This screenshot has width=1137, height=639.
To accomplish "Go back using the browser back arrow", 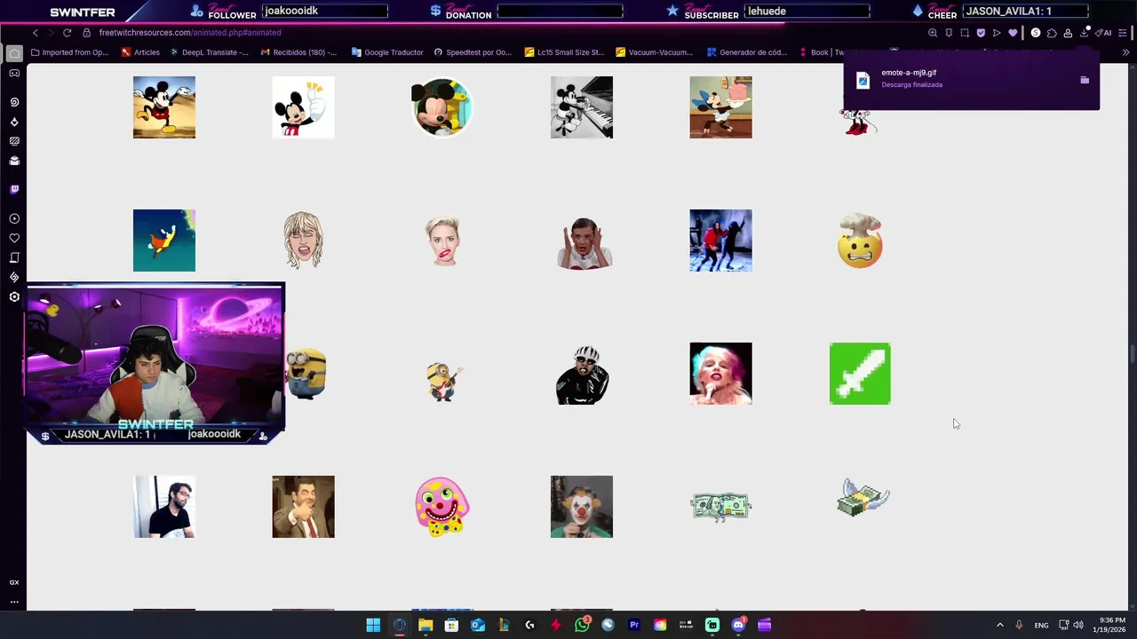I will [x=35, y=33].
